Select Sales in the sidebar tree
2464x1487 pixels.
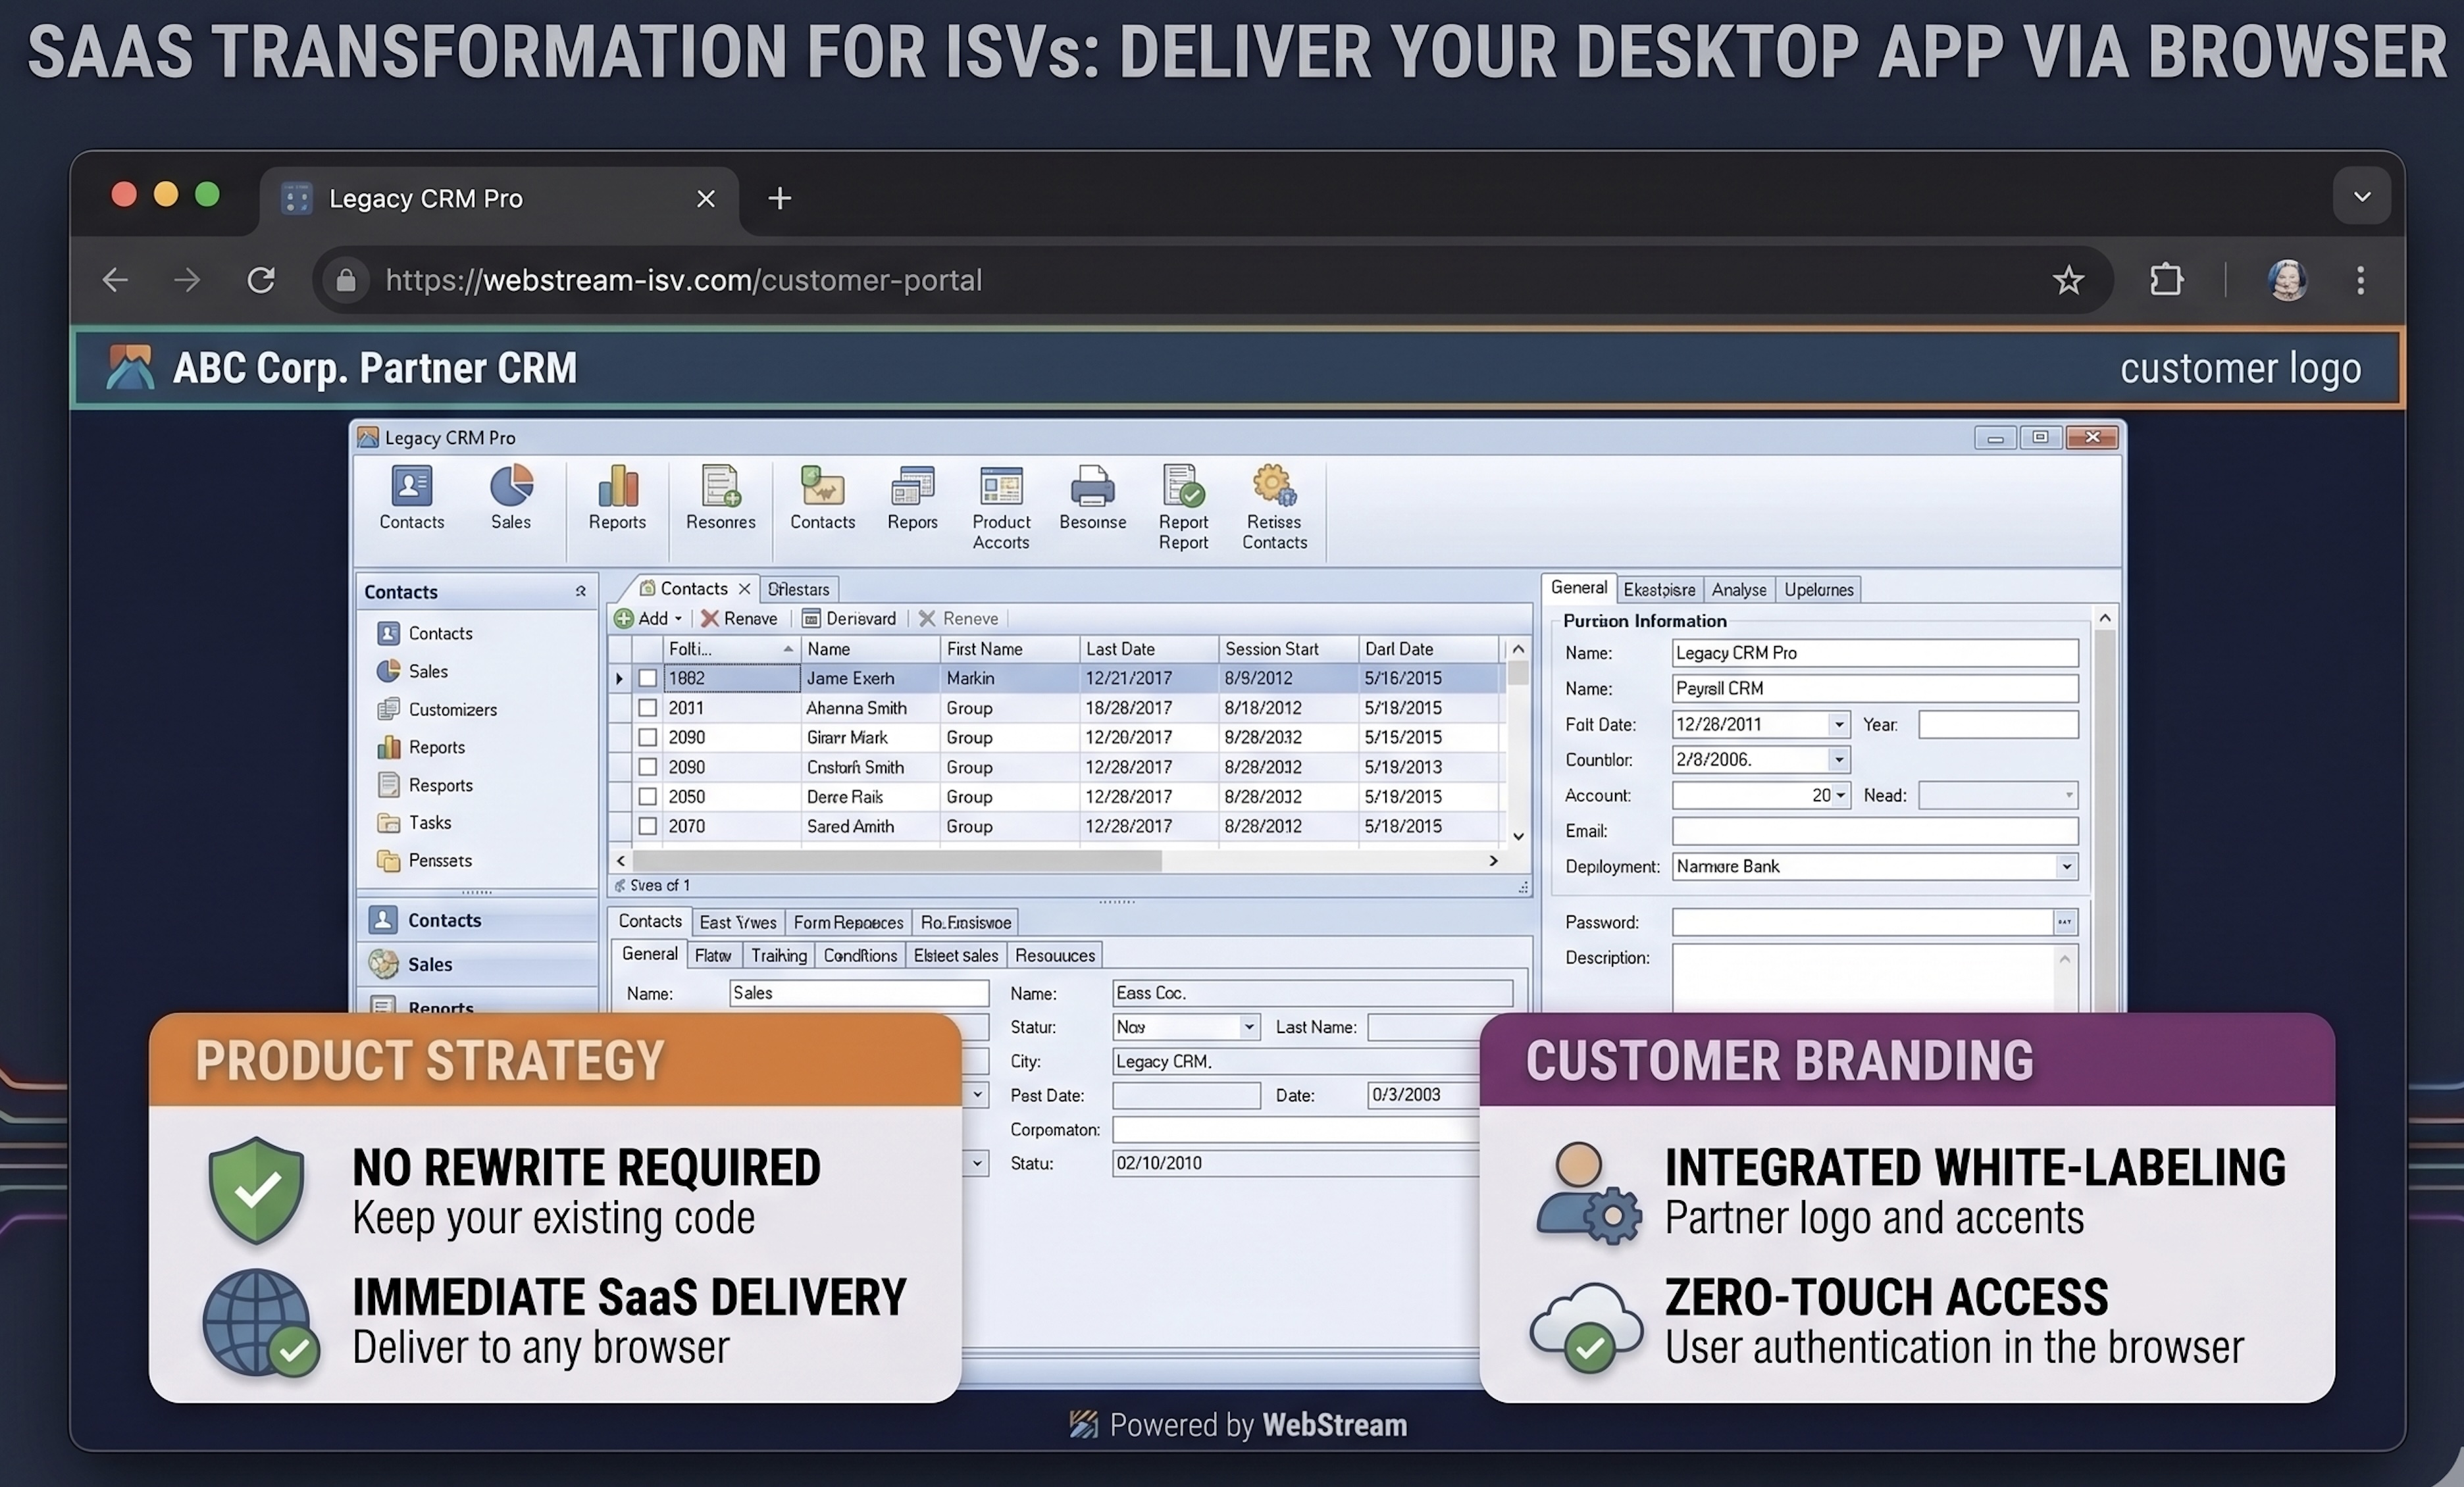(412, 671)
